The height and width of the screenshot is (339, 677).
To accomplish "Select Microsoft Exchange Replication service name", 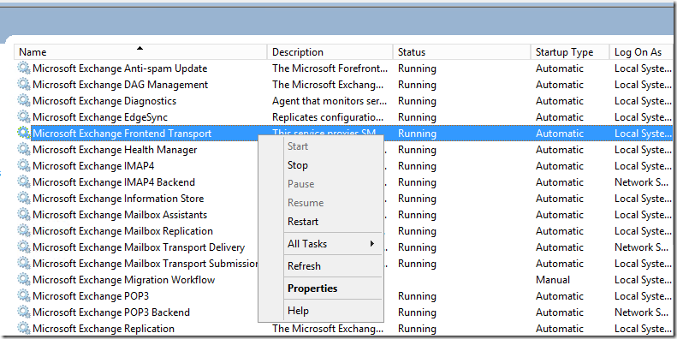I will point(104,328).
